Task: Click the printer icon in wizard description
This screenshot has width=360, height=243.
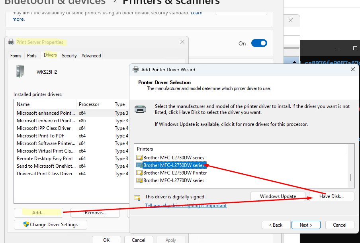Action: 140,109
